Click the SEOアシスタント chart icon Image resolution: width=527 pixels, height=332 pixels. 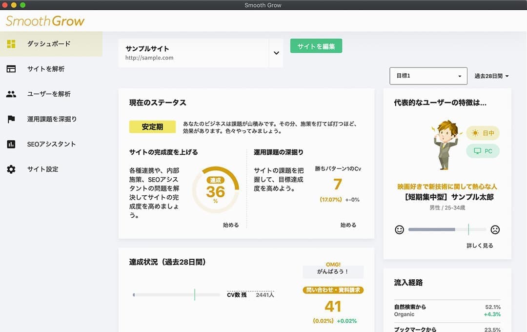[11, 144]
